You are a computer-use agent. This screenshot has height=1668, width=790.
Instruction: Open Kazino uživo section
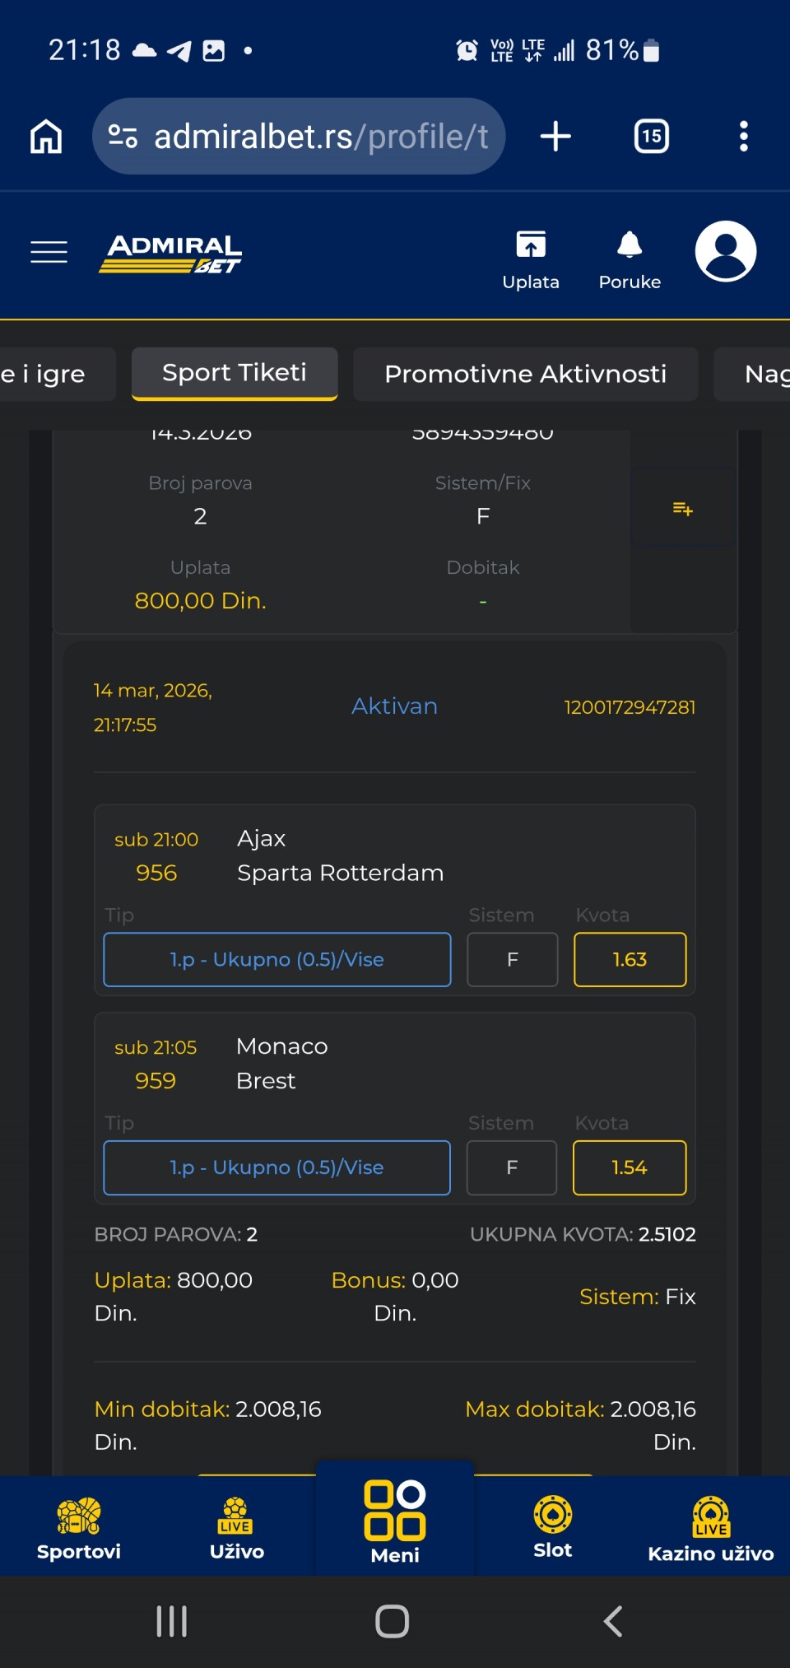tap(710, 1528)
